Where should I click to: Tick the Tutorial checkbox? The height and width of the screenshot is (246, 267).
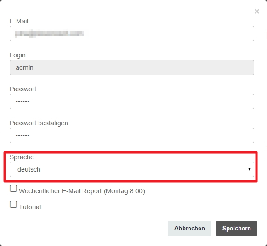(13, 205)
